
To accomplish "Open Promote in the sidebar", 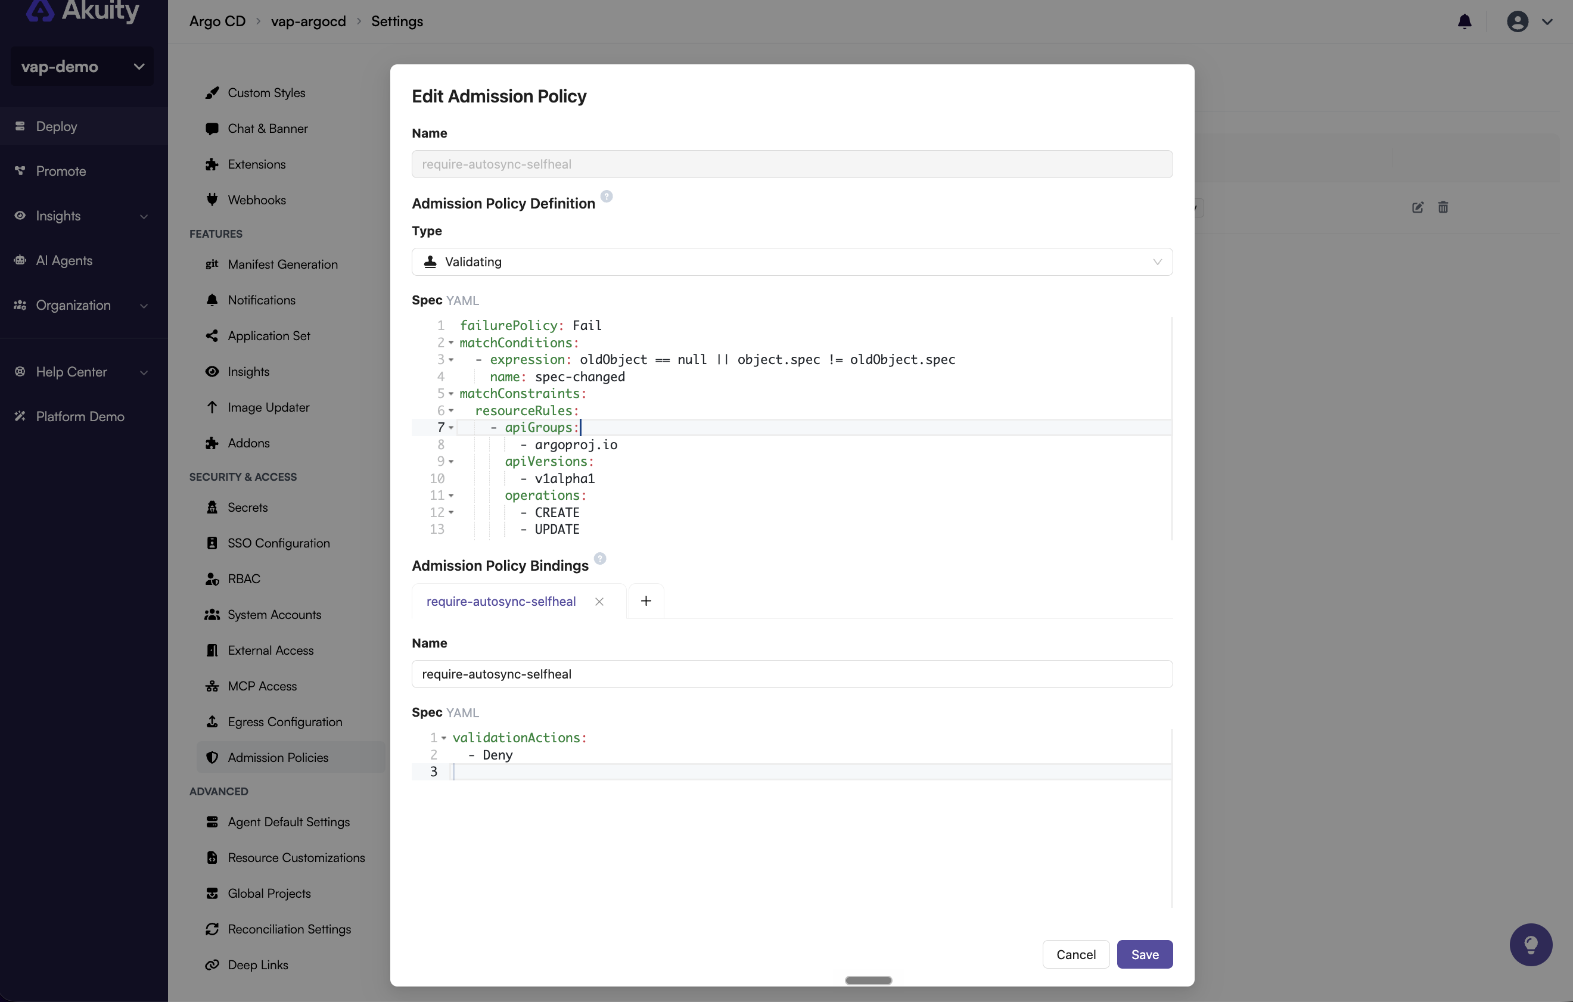I will [x=83, y=171].
